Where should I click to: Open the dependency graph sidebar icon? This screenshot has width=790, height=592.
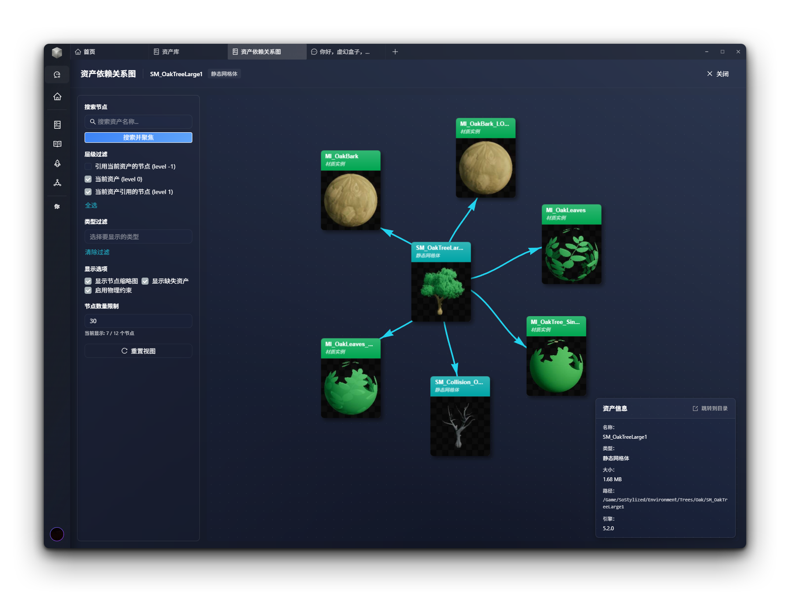click(x=57, y=183)
